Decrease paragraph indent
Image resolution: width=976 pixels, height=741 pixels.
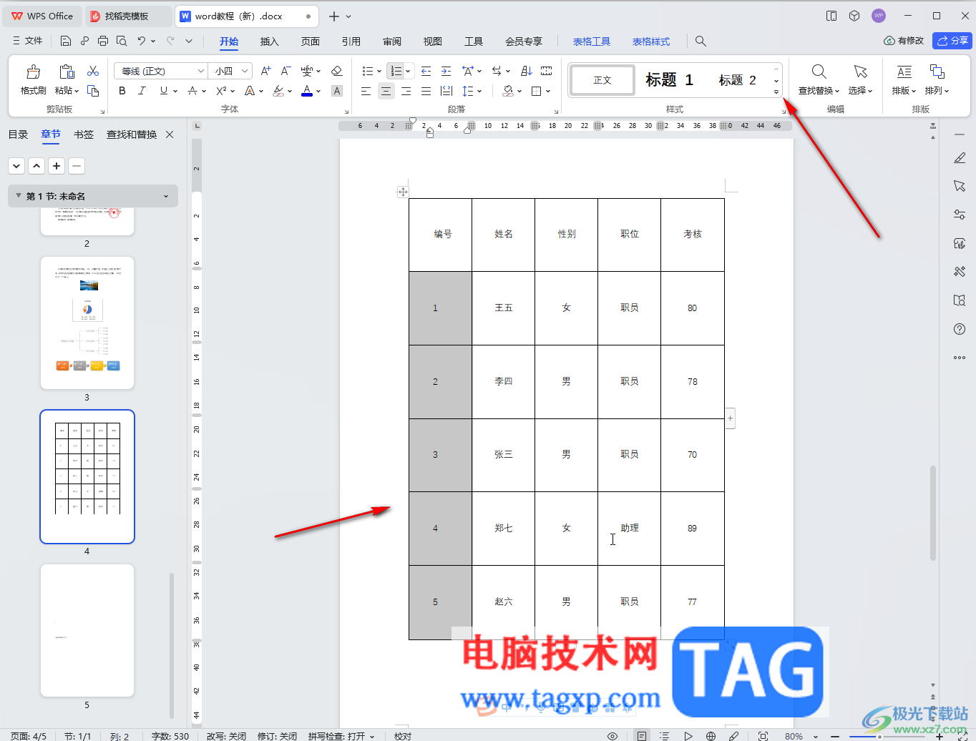point(426,71)
